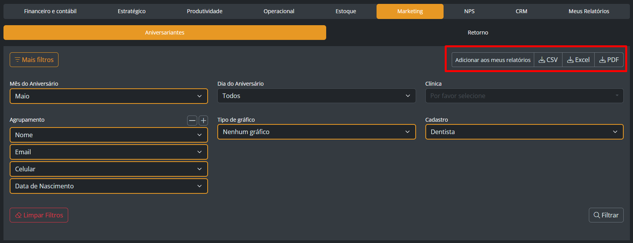Switch to the Retorno sub-tab
Screen dimensions: 633x243
click(x=478, y=33)
